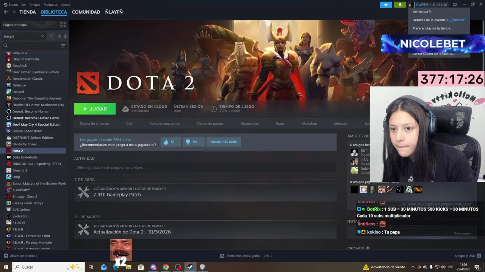This screenshot has width=485, height=272.
Task: Click Añadir un producto
Action: click(x=21, y=256)
